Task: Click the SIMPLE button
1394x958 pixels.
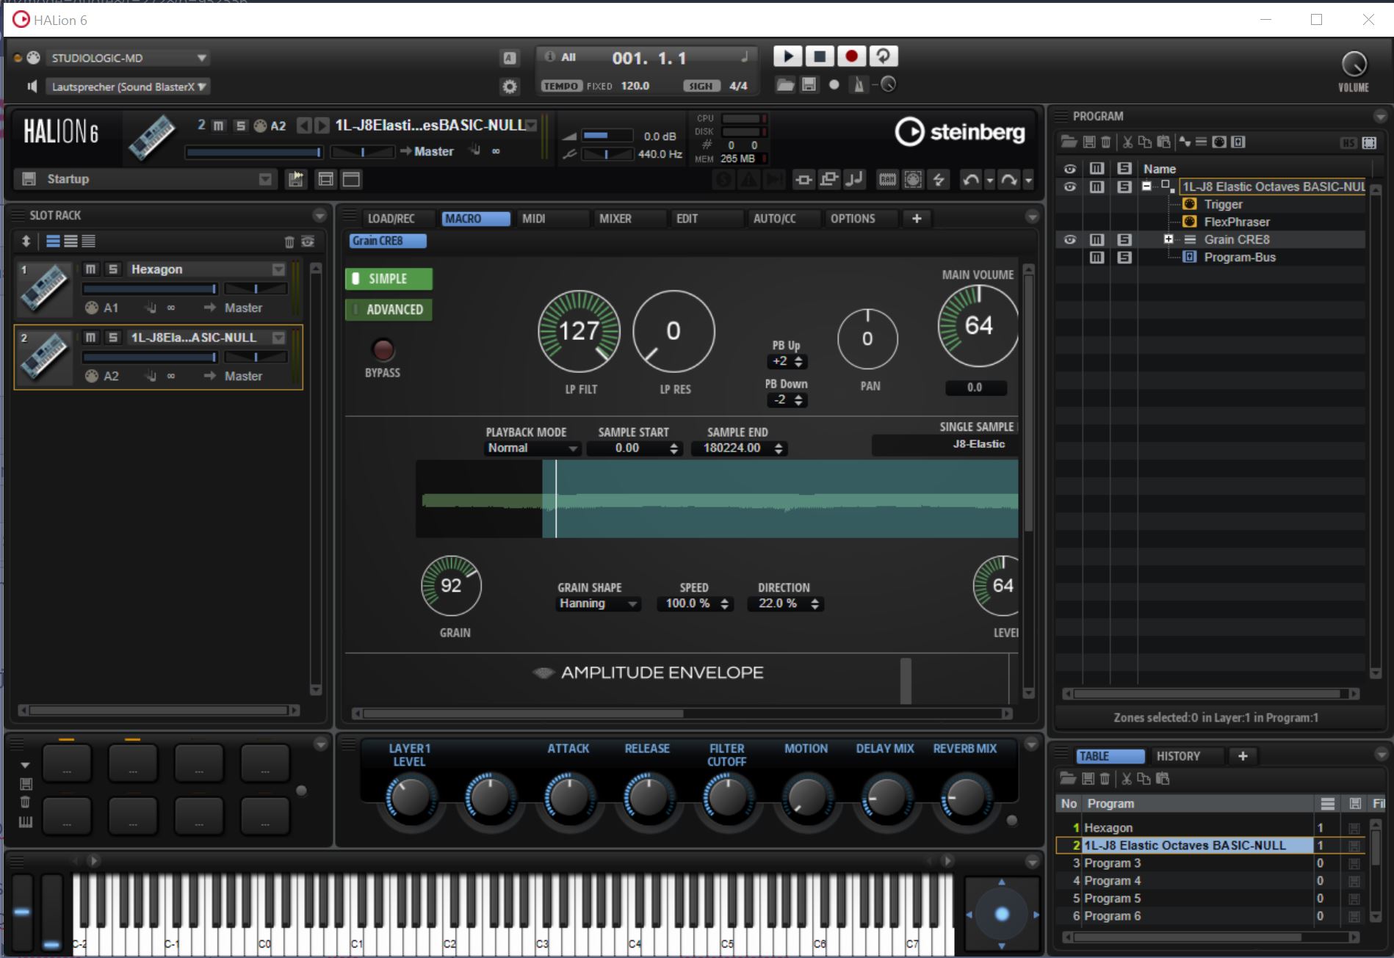Action: tap(389, 279)
